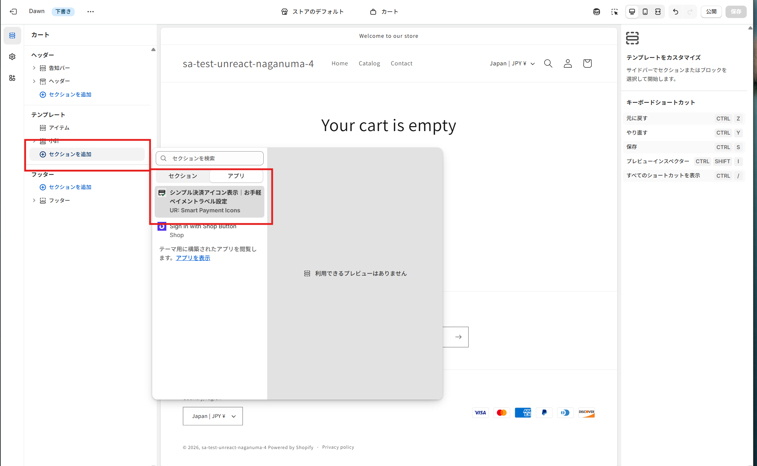Image resolution: width=757 pixels, height=466 pixels.
Task: Click the アプリを表示 link
Action: pyautogui.click(x=193, y=258)
